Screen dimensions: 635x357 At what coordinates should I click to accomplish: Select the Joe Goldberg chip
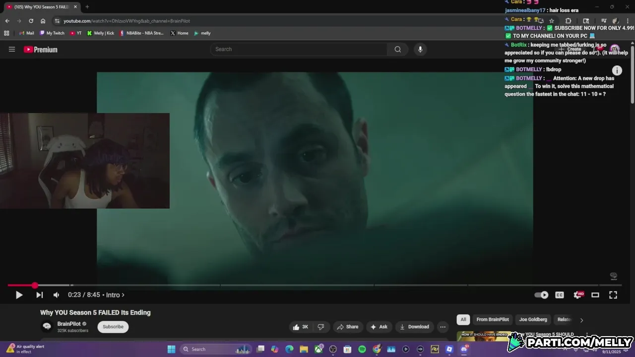click(533, 320)
